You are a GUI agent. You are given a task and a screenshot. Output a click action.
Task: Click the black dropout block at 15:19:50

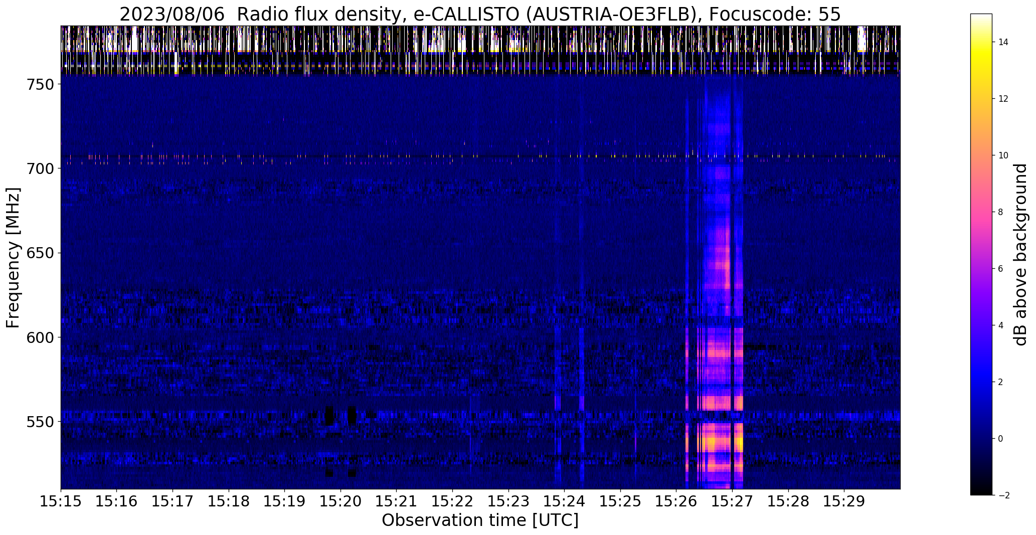(329, 415)
